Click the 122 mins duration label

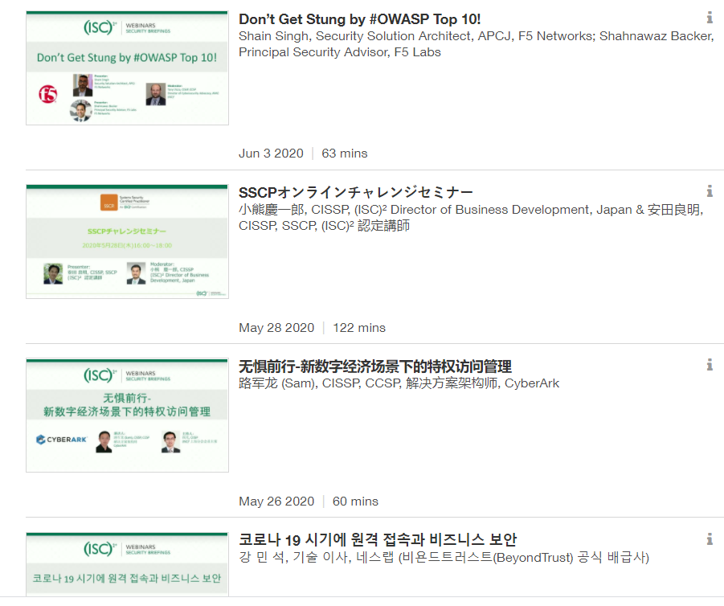pyautogui.click(x=359, y=327)
